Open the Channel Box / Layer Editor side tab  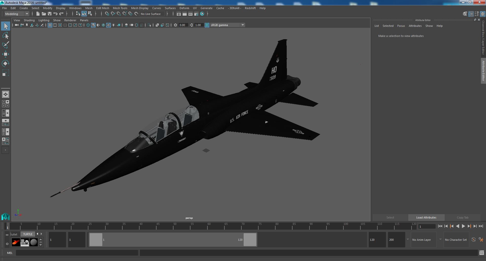click(483, 37)
